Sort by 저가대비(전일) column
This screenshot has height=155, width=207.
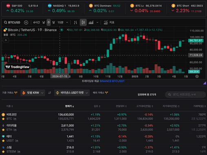[x=171, y=106]
